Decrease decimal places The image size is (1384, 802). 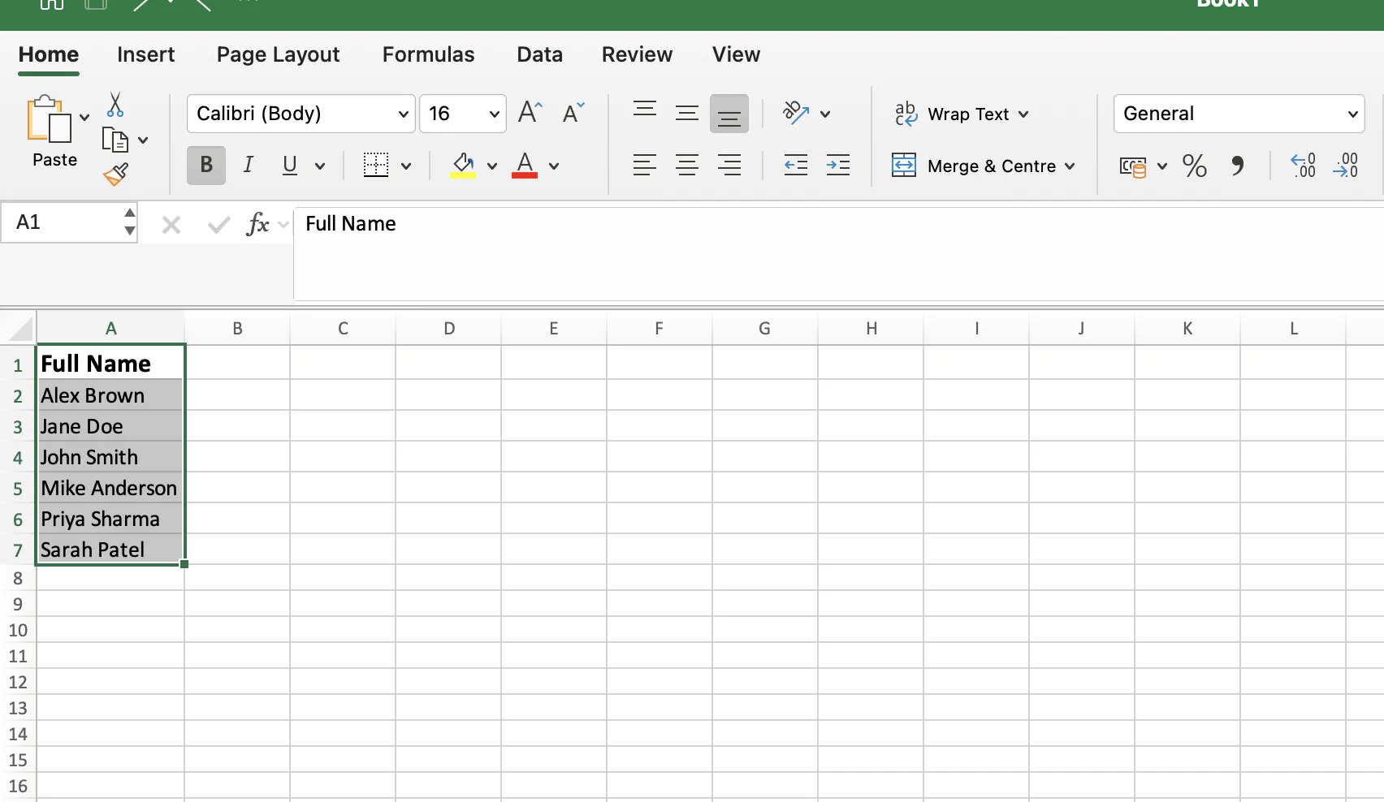point(1346,166)
